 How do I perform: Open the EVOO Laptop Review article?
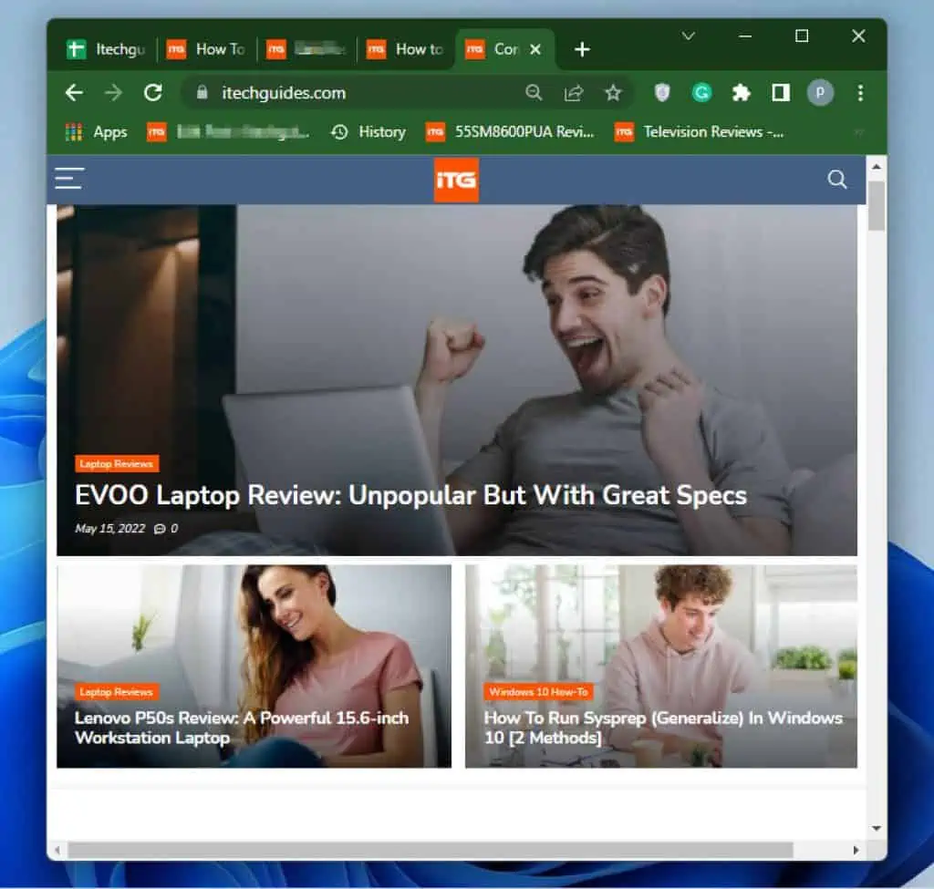coord(410,495)
